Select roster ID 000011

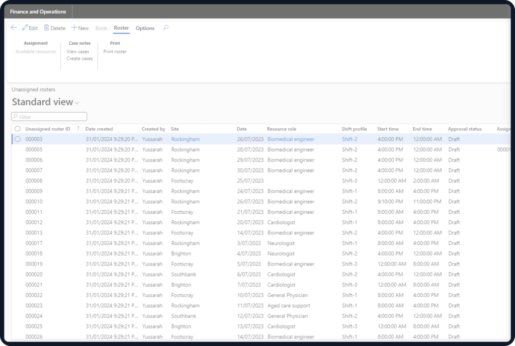point(34,212)
